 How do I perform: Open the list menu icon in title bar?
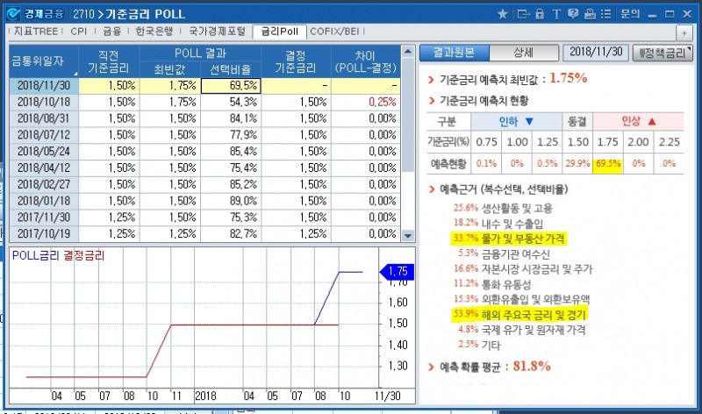pos(605,14)
